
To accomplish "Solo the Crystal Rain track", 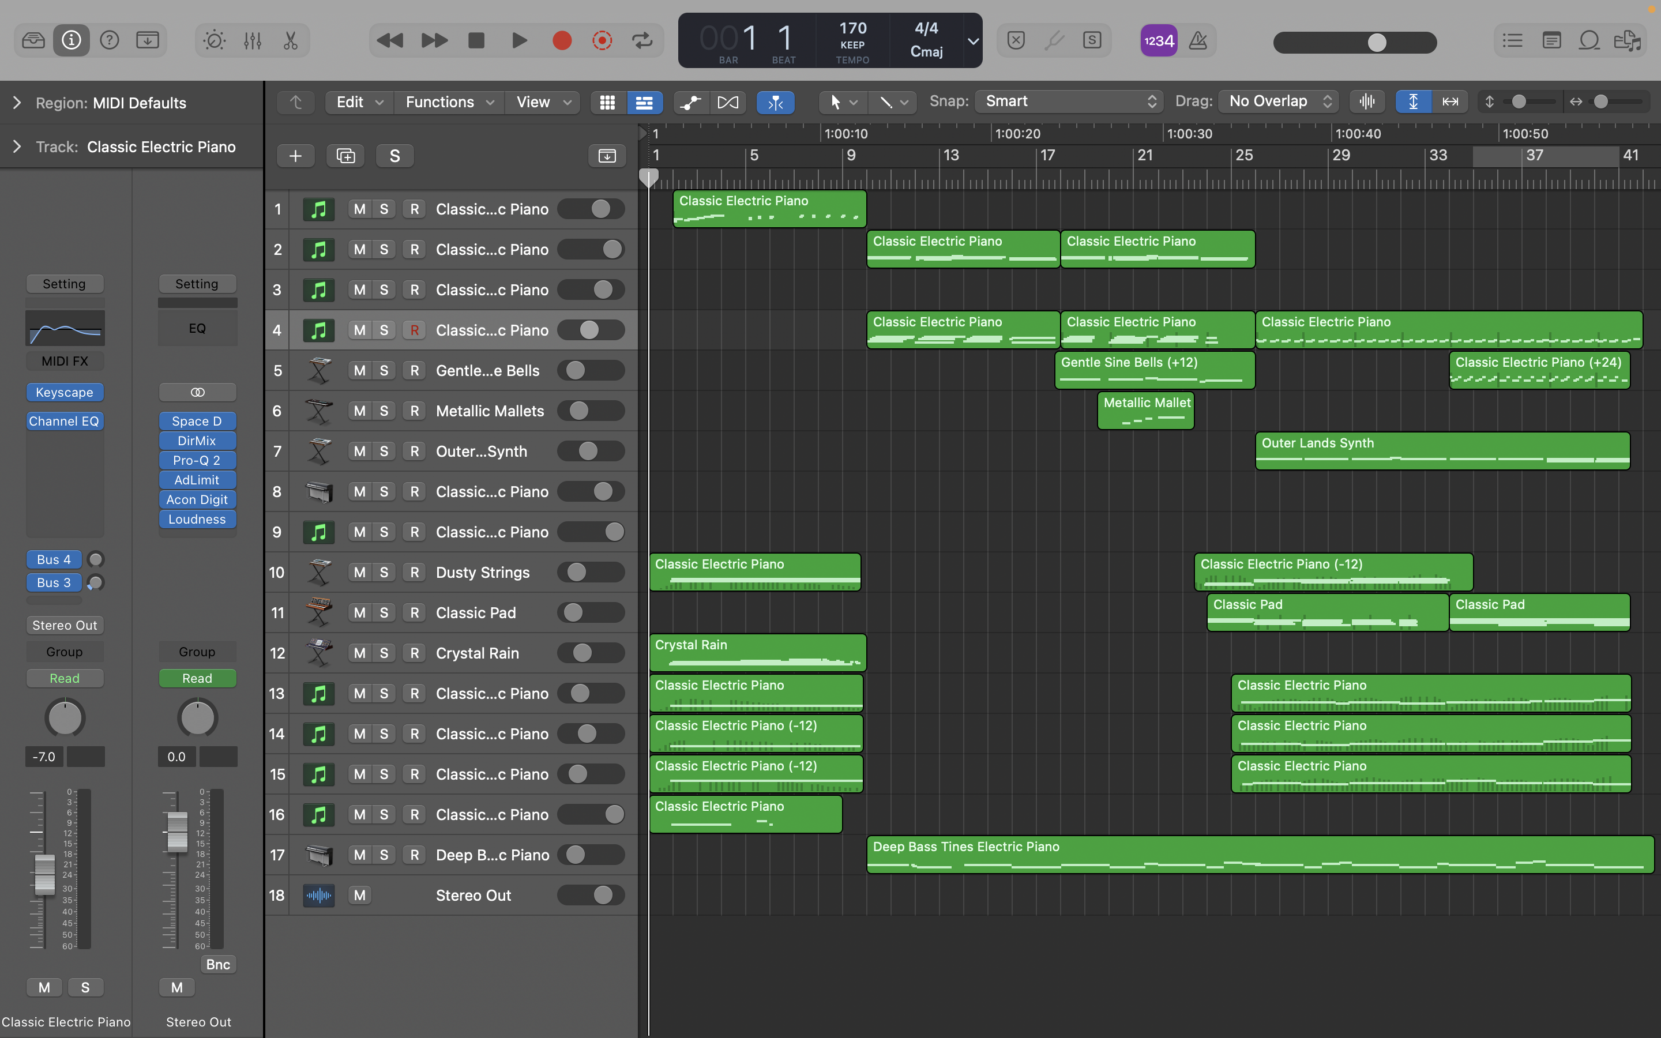I will click(x=384, y=653).
